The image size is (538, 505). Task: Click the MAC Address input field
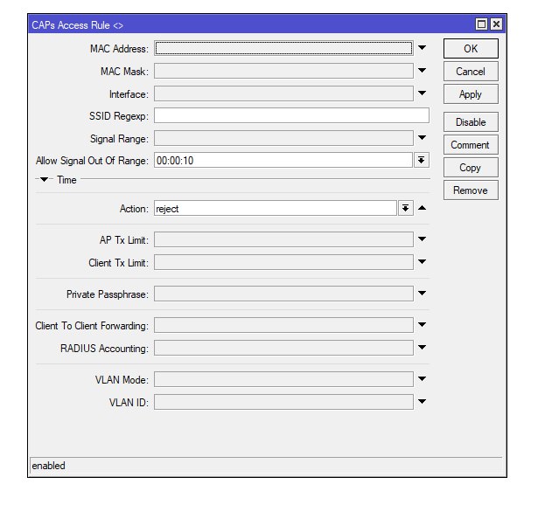click(x=283, y=48)
